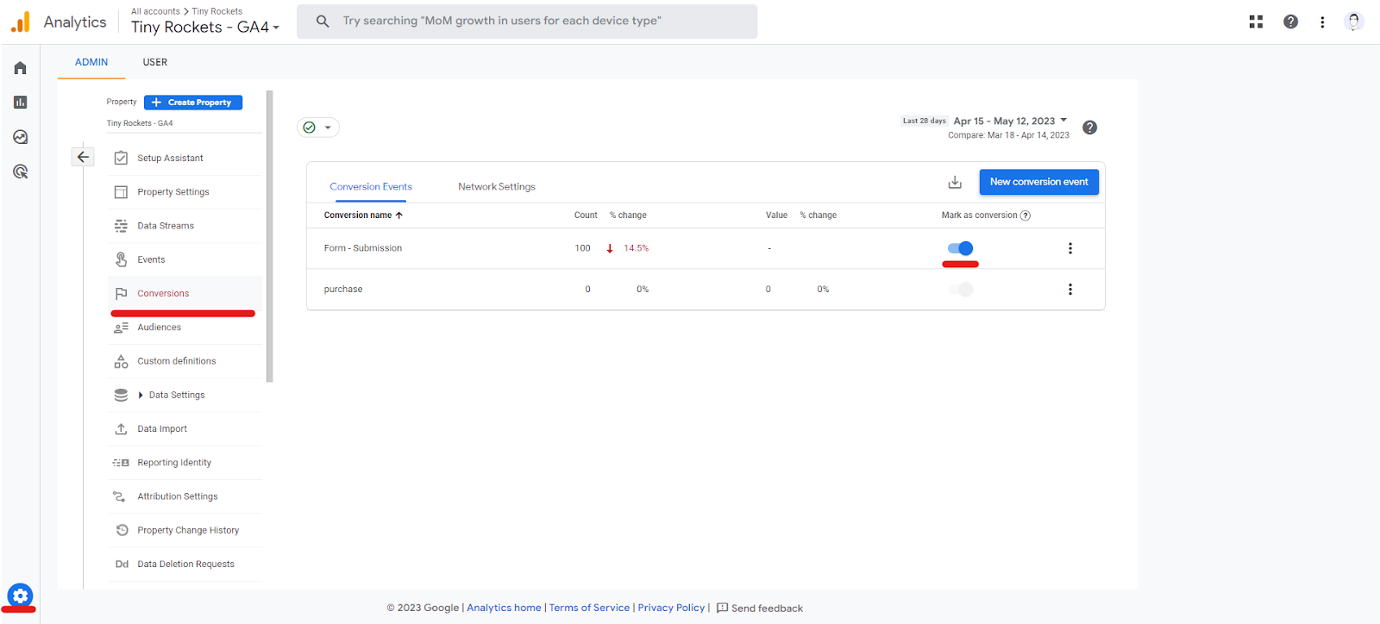Image resolution: width=1380 pixels, height=624 pixels.
Task: Click the Analytics search field
Action: (527, 22)
